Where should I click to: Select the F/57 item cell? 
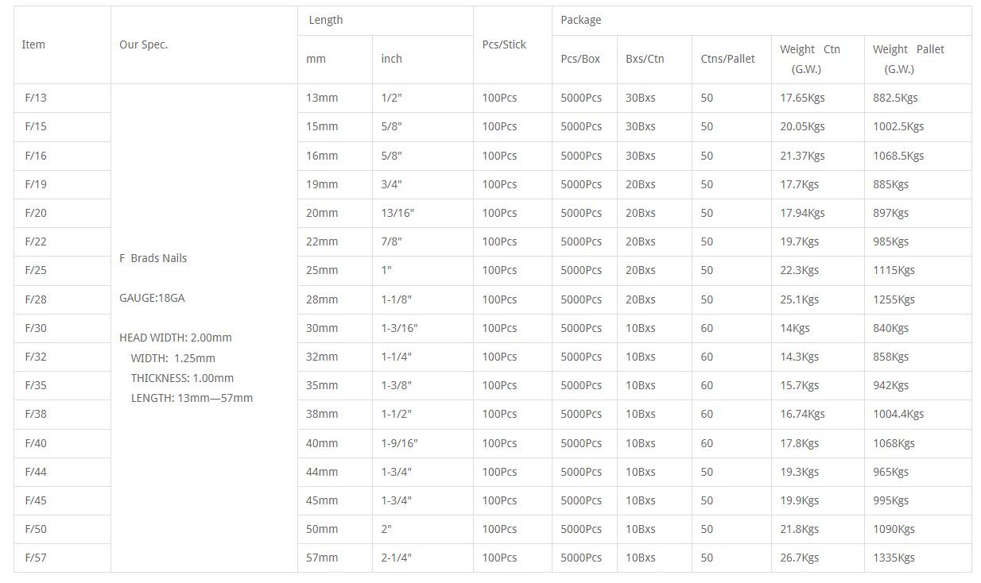tap(62, 558)
